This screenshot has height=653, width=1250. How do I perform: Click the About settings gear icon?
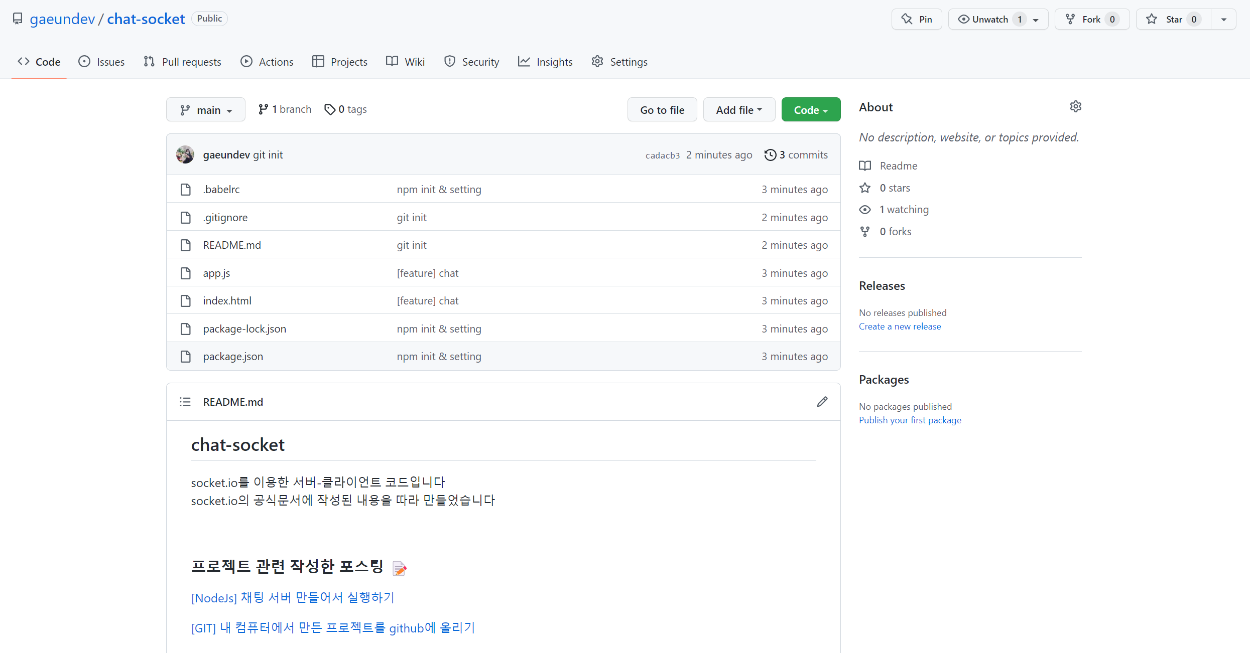pyautogui.click(x=1075, y=106)
